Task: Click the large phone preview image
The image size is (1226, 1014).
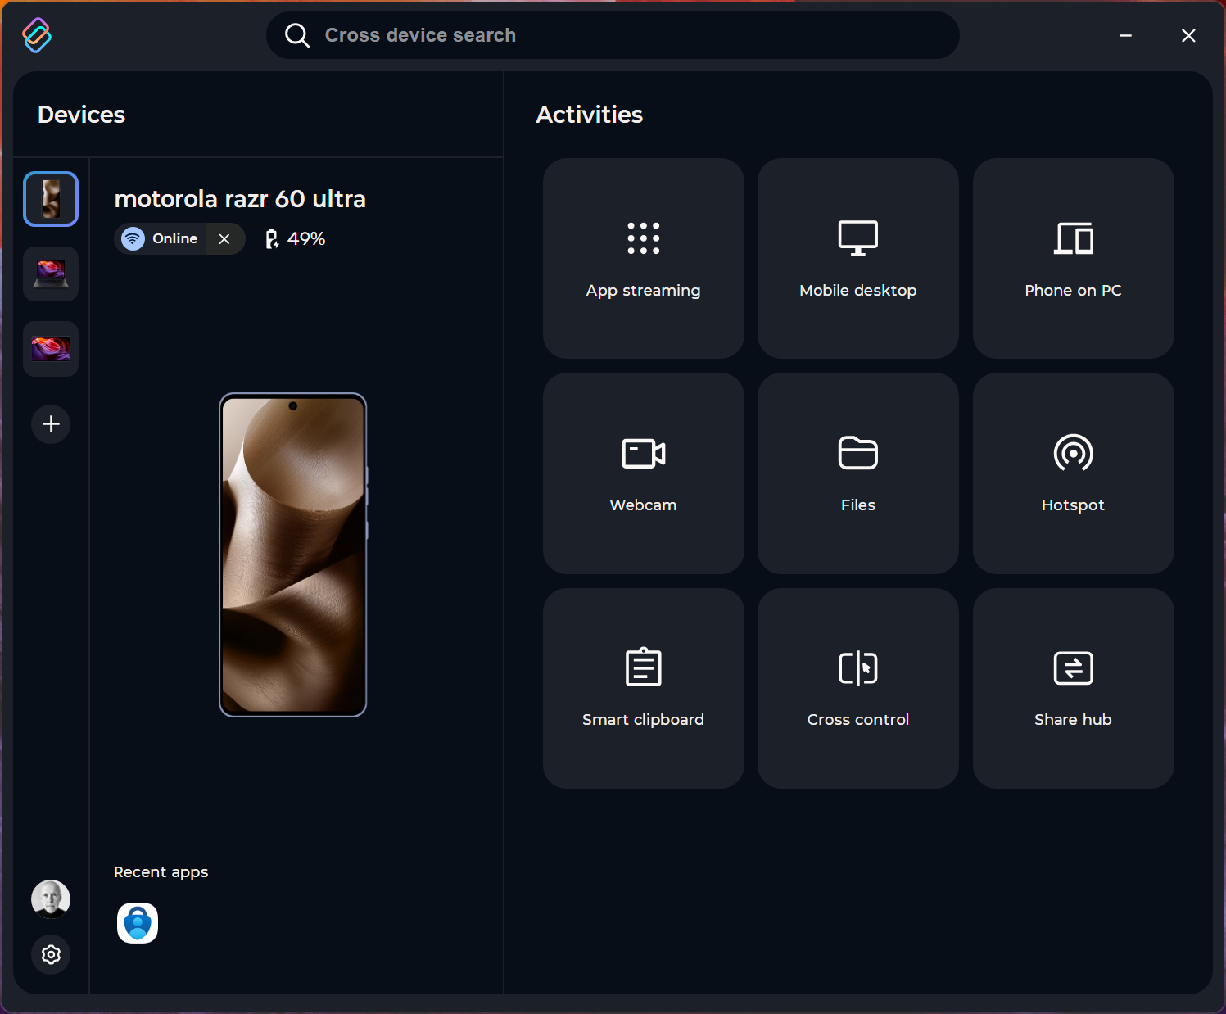Action: pyautogui.click(x=293, y=555)
